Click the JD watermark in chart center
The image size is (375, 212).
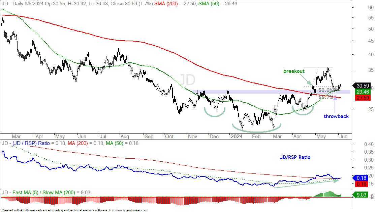(187, 80)
